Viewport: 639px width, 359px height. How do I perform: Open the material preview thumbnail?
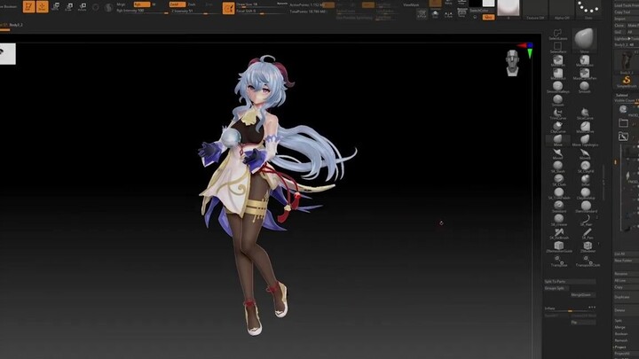pos(509,8)
